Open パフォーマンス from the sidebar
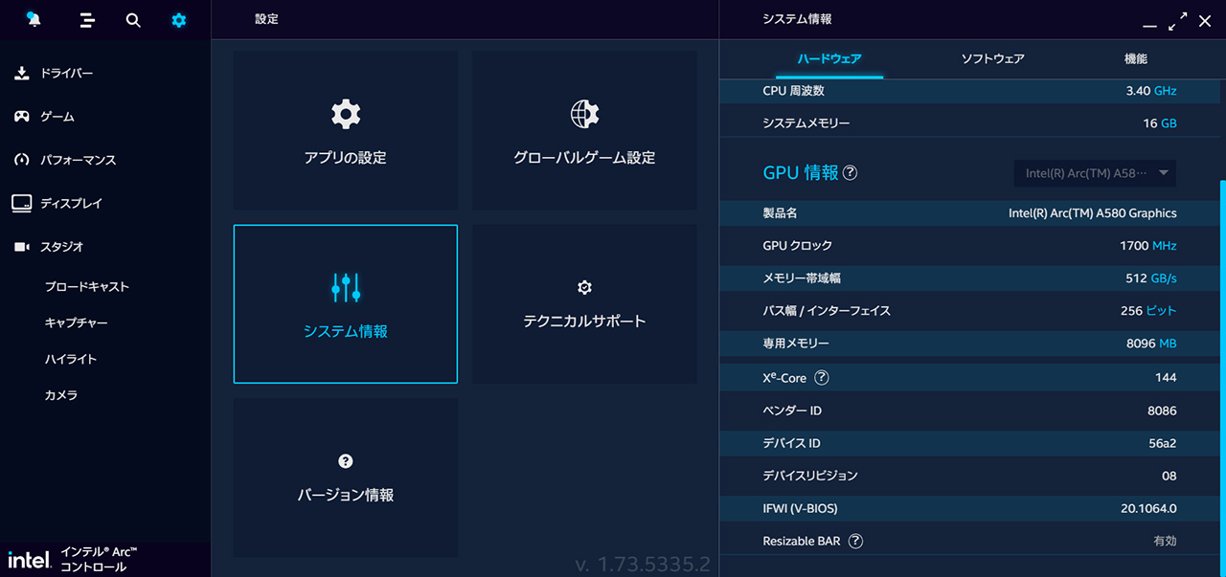The width and height of the screenshot is (1226, 577). [78, 160]
